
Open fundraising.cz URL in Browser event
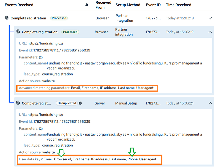(x=45, y=43)
